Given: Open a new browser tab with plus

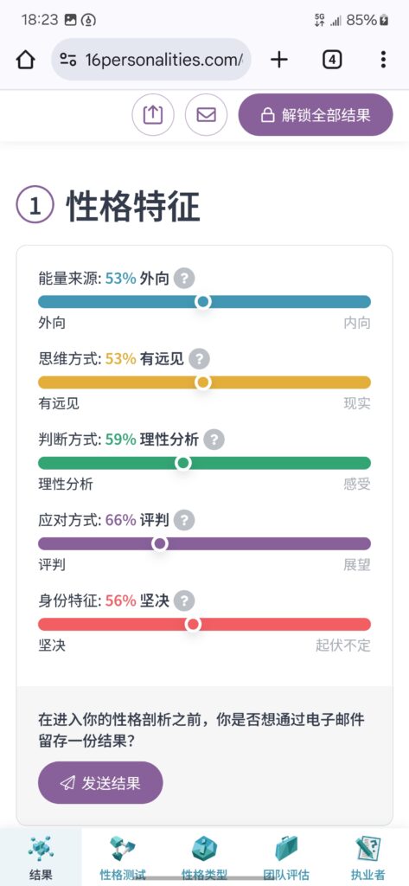Looking at the screenshot, I should pyautogui.click(x=279, y=60).
